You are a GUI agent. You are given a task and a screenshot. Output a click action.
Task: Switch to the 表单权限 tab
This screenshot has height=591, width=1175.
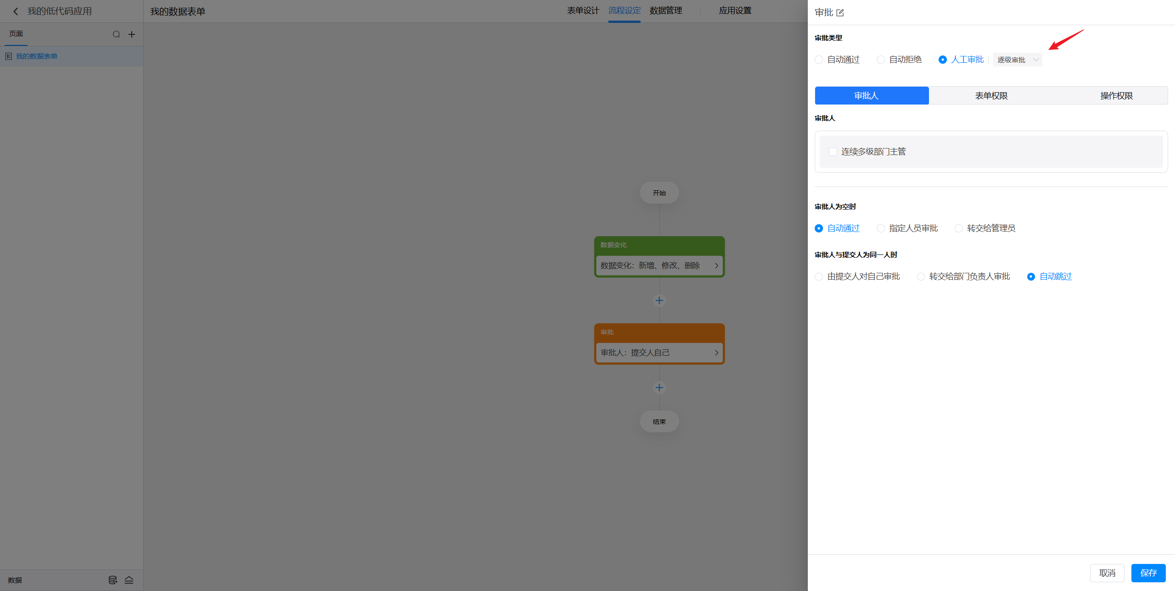(x=991, y=95)
